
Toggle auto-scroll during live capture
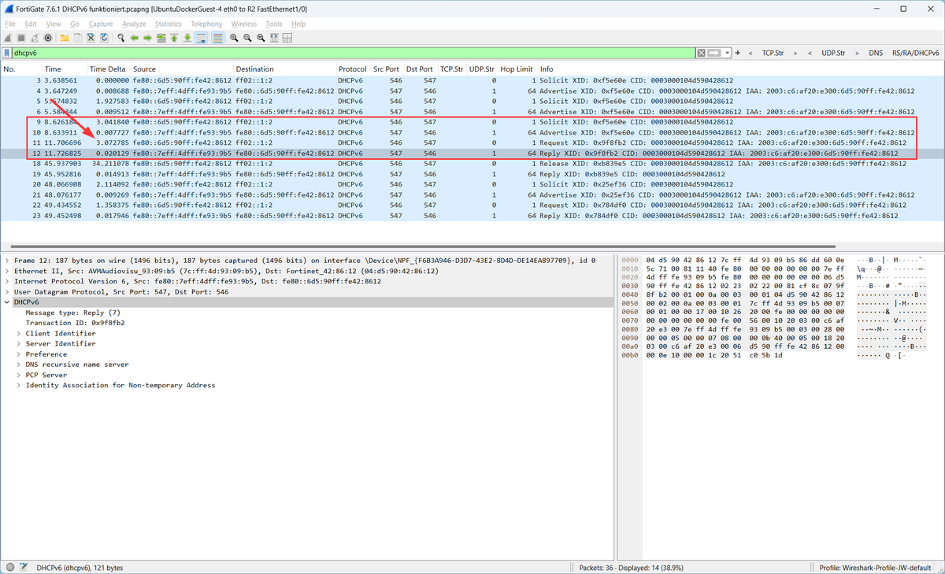point(201,37)
